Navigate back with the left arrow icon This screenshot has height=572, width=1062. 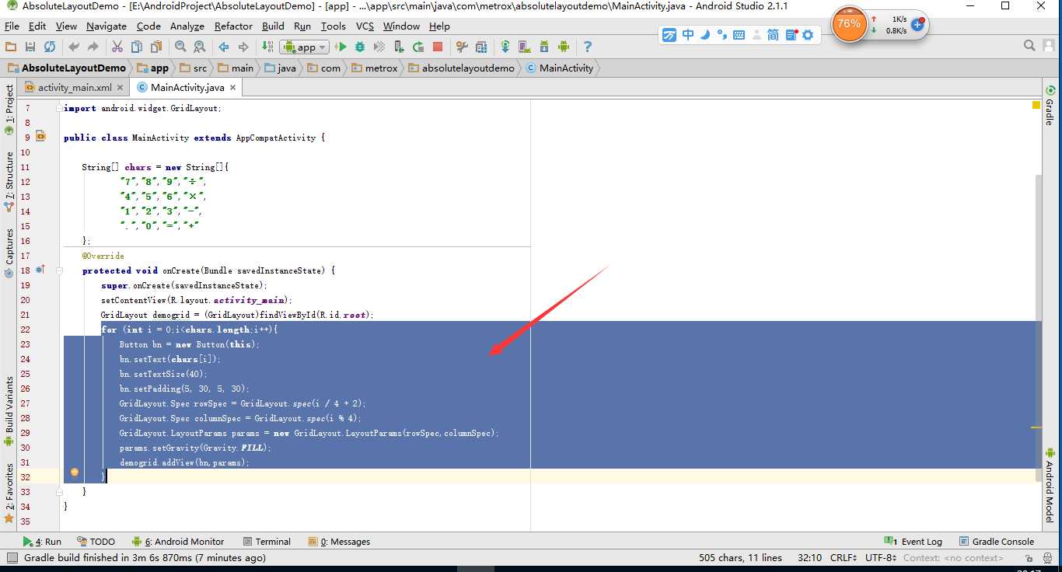coord(224,47)
